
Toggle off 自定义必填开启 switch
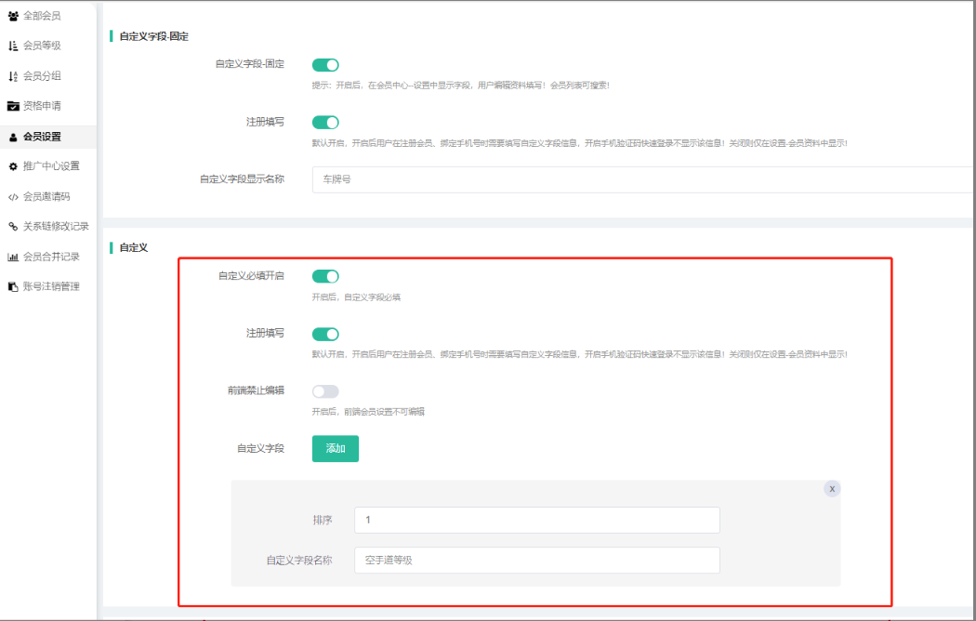tap(325, 276)
